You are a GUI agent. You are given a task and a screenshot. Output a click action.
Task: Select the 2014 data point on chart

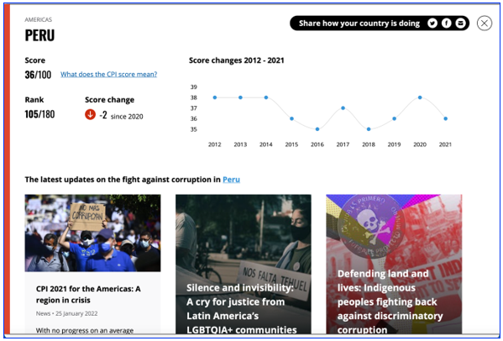coord(266,97)
